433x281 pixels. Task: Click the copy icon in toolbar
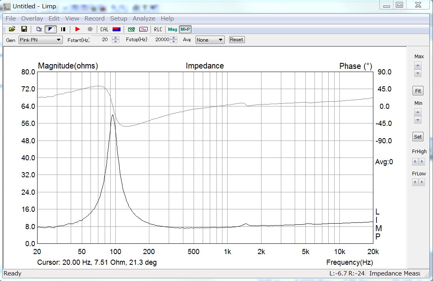39,29
